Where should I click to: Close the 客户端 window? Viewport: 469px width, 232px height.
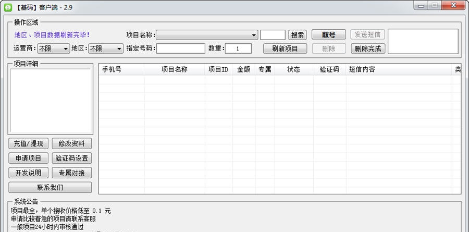point(454,5)
